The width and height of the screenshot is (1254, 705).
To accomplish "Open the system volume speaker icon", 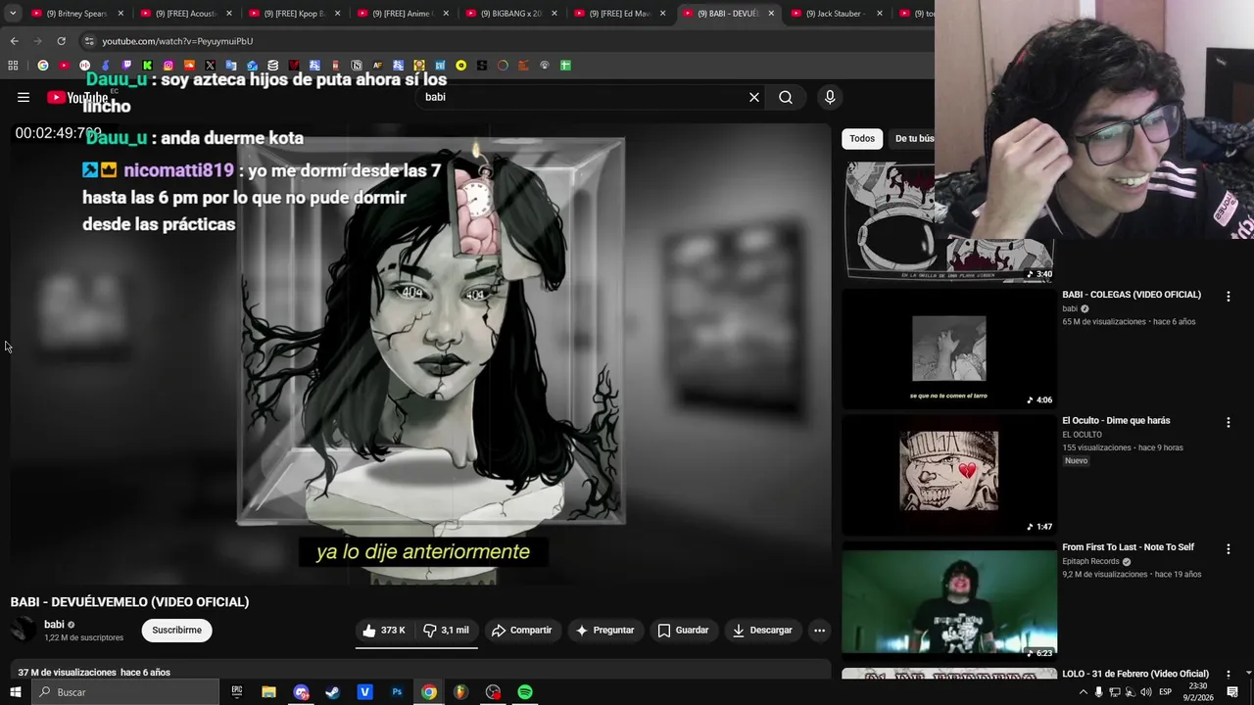I will pyautogui.click(x=1145, y=692).
